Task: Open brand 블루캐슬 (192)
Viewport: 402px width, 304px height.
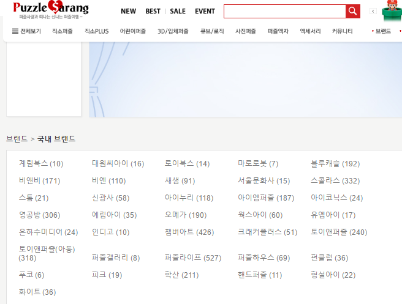Action: [x=335, y=163]
